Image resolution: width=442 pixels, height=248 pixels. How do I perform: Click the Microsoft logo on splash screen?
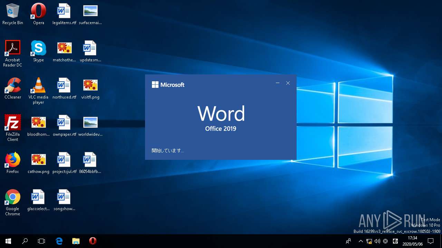(168, 85)
